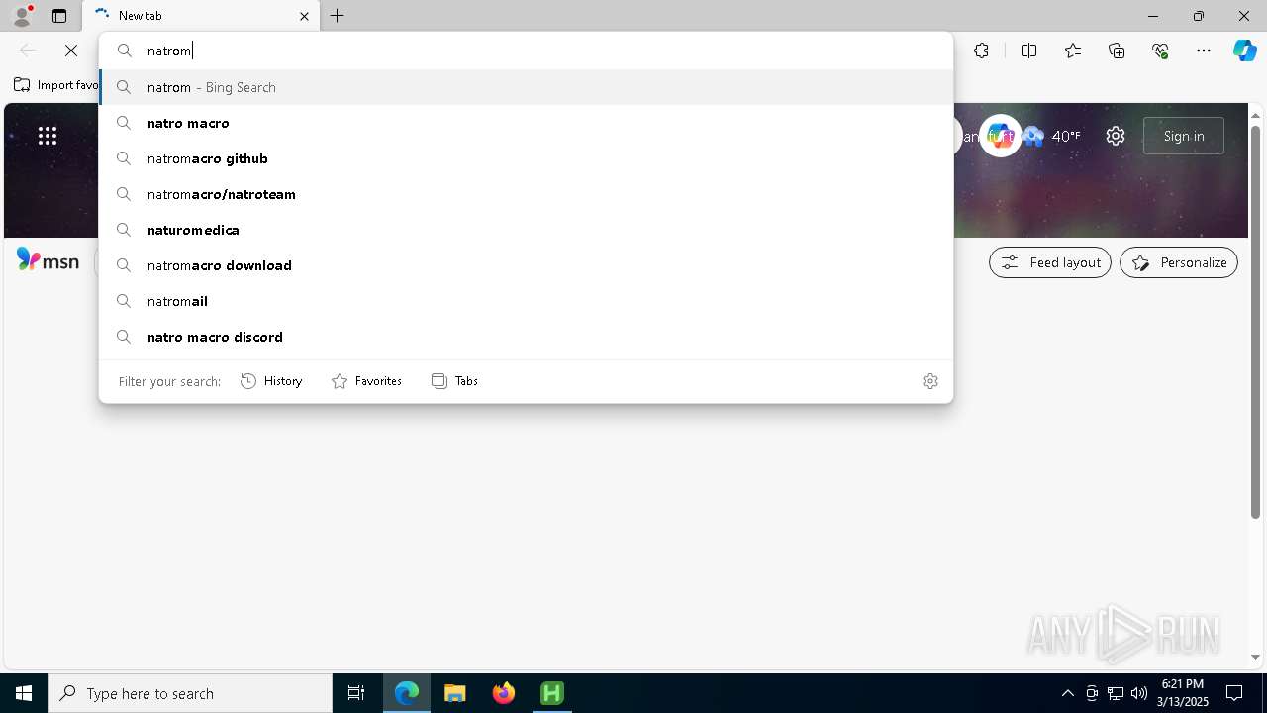Image resolution: width=1267 pixels, height=713 pixels.
Task: Open the Copilot icon
Action: [1244, 51]
